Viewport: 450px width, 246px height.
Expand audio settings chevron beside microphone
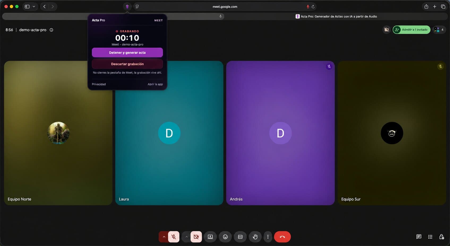pyautogui.click(x=164, y=237)
